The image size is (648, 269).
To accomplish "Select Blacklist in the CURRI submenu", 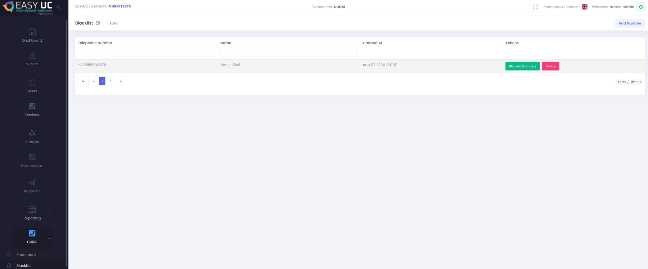I will 24,266.
